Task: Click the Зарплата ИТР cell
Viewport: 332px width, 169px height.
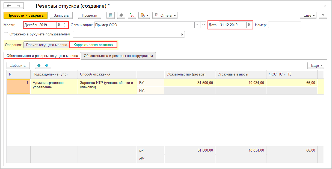Action: (107, 86)
